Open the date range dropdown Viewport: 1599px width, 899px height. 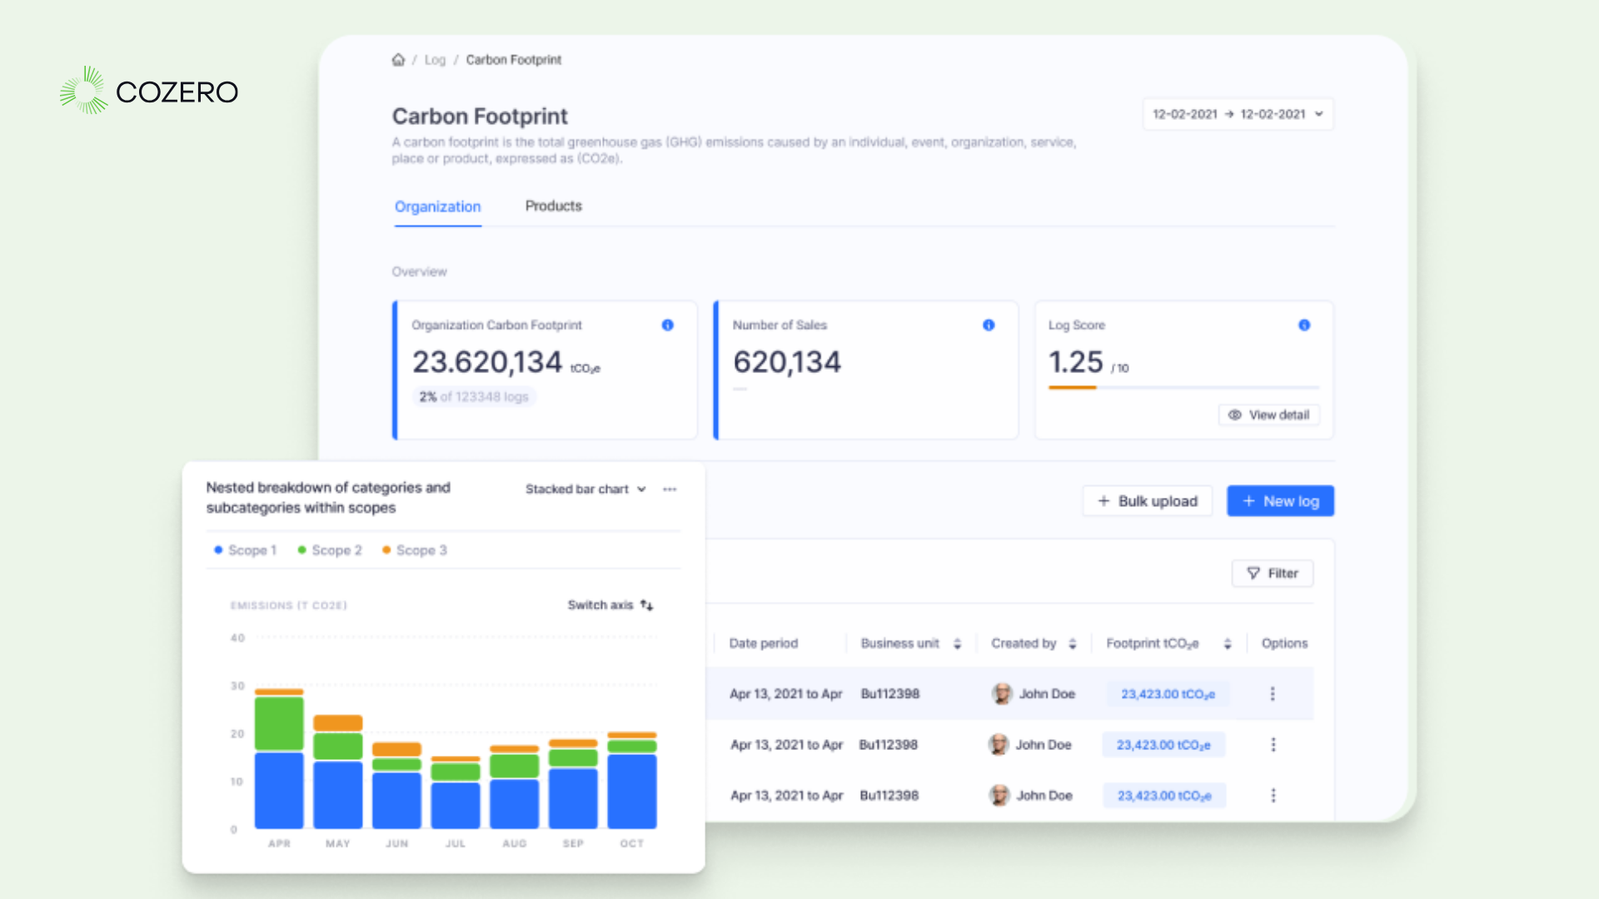[1238, 115]
